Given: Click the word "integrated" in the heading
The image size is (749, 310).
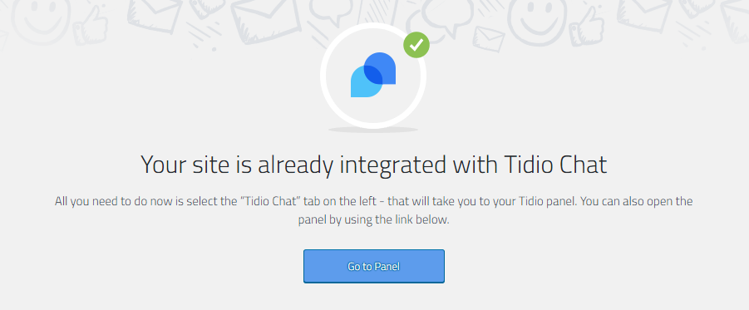Looking at the screenshot, I should click(x=392, y=165).
